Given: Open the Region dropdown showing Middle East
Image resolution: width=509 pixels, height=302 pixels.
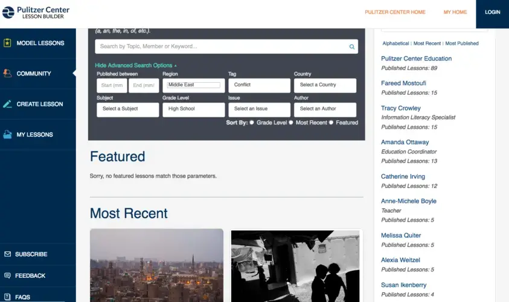Looking at the screenshot, I should click(193, 85).
